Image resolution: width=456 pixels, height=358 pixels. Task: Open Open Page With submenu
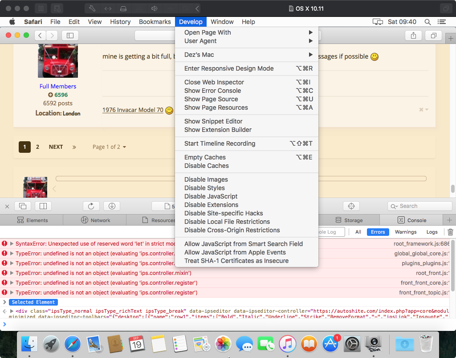(247, 32)
